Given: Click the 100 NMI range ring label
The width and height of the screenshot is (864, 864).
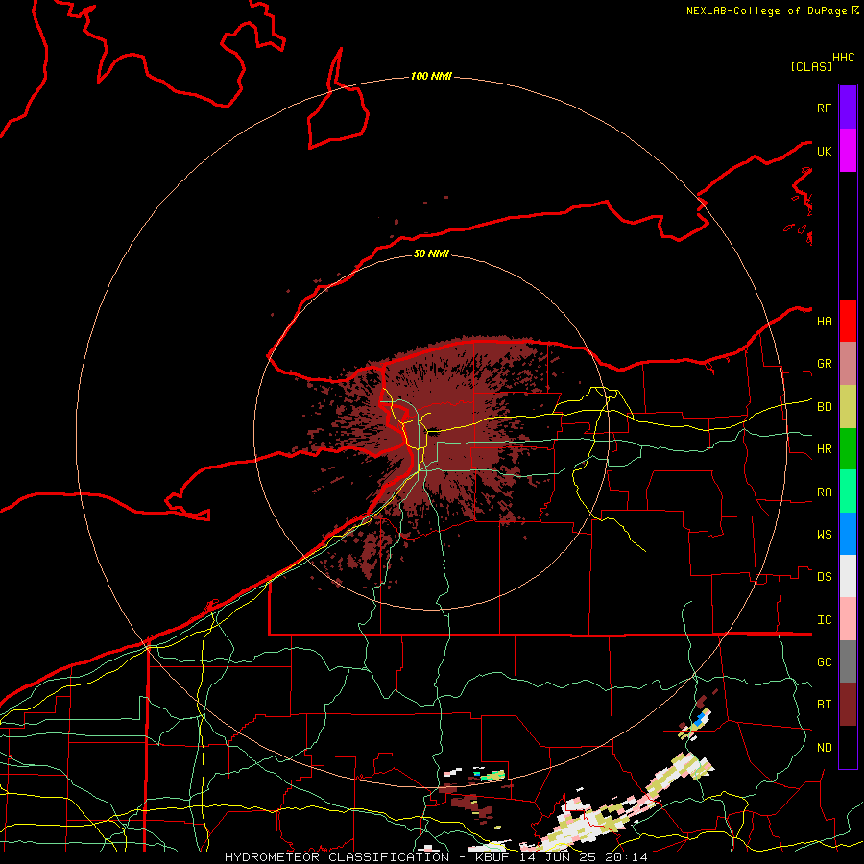Looking at the screenshot, I should click(x=431, y=76).
